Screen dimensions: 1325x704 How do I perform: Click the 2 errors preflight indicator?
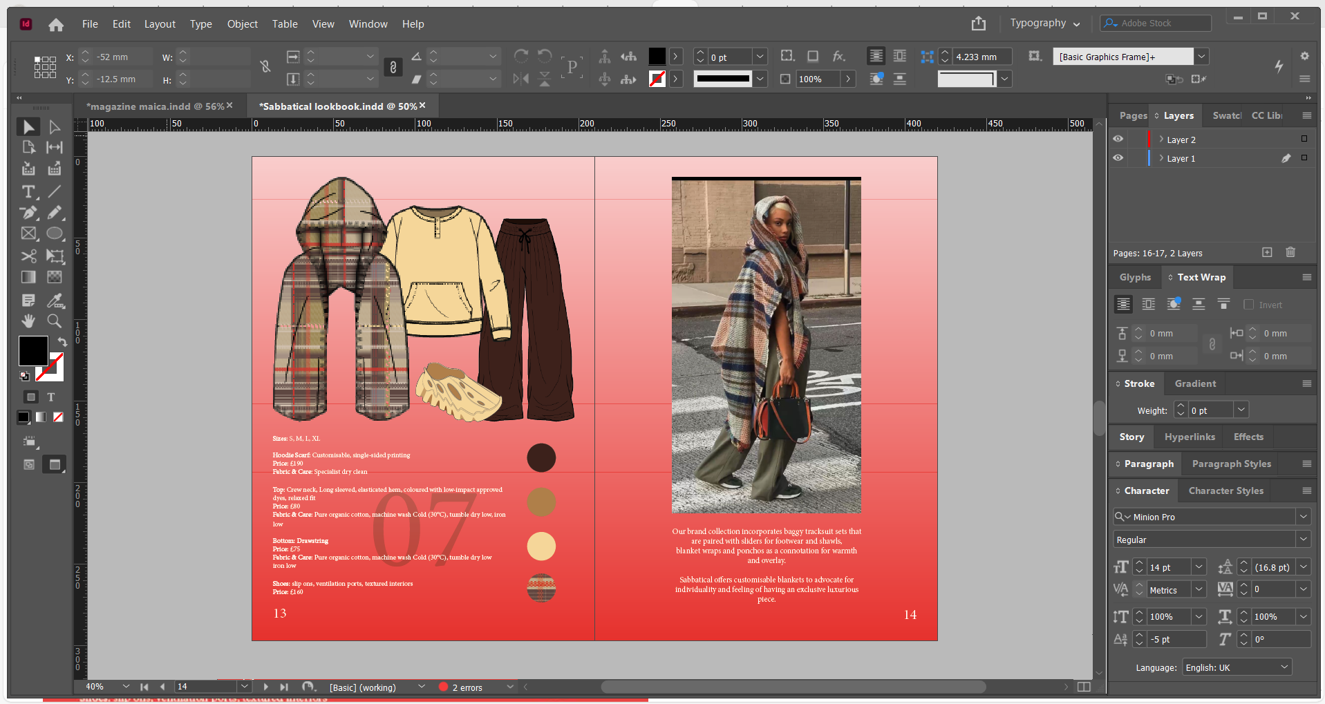coord(467,687)
